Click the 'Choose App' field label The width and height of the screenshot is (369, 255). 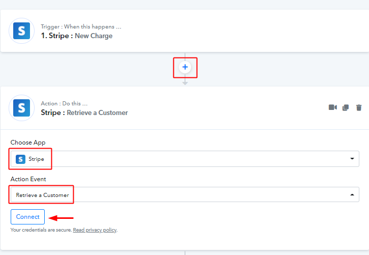[x=28, y=143]
